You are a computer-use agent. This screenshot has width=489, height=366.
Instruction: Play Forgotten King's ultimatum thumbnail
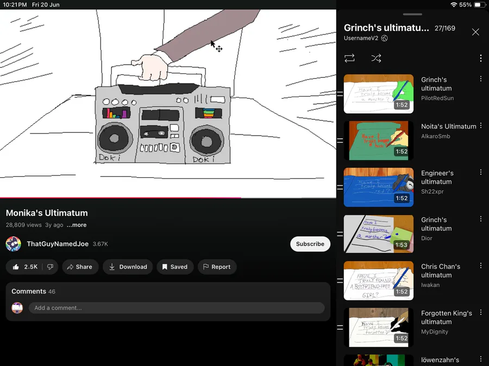379,327
